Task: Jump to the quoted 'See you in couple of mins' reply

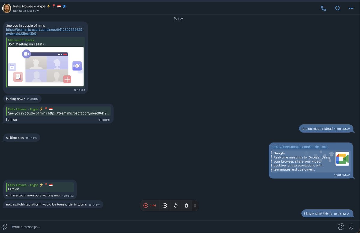Action: point(58,111)
